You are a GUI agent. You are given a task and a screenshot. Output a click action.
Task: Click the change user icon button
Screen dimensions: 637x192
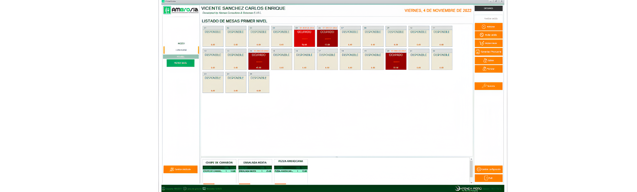(x=180, y=169)
